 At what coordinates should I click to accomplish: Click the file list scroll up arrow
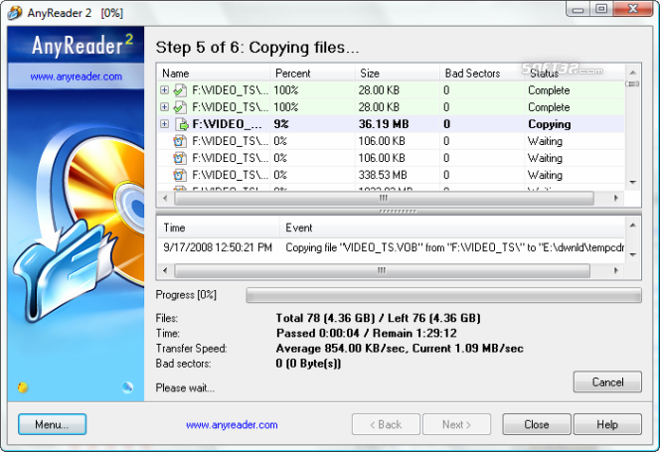pos(632,73)
